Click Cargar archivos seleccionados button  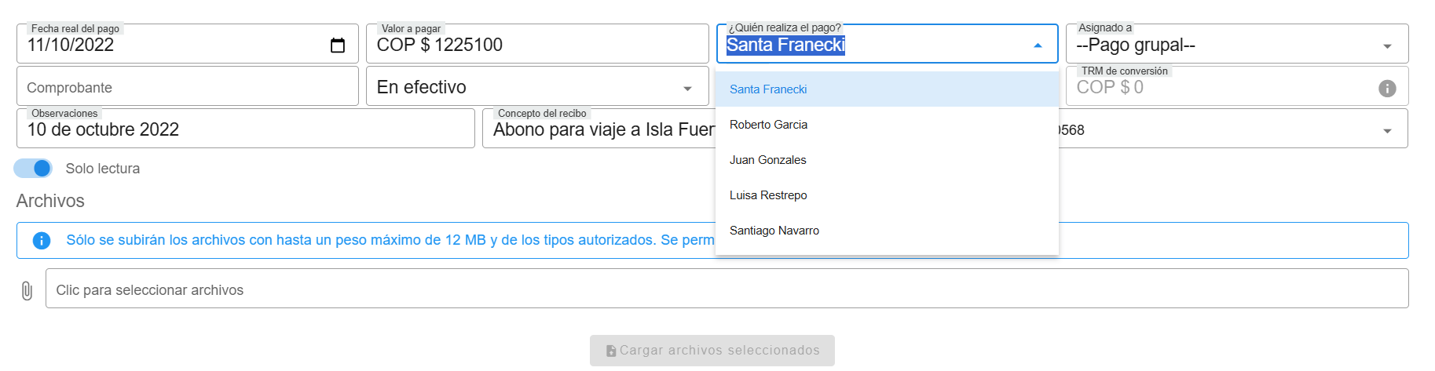[712, 351]
